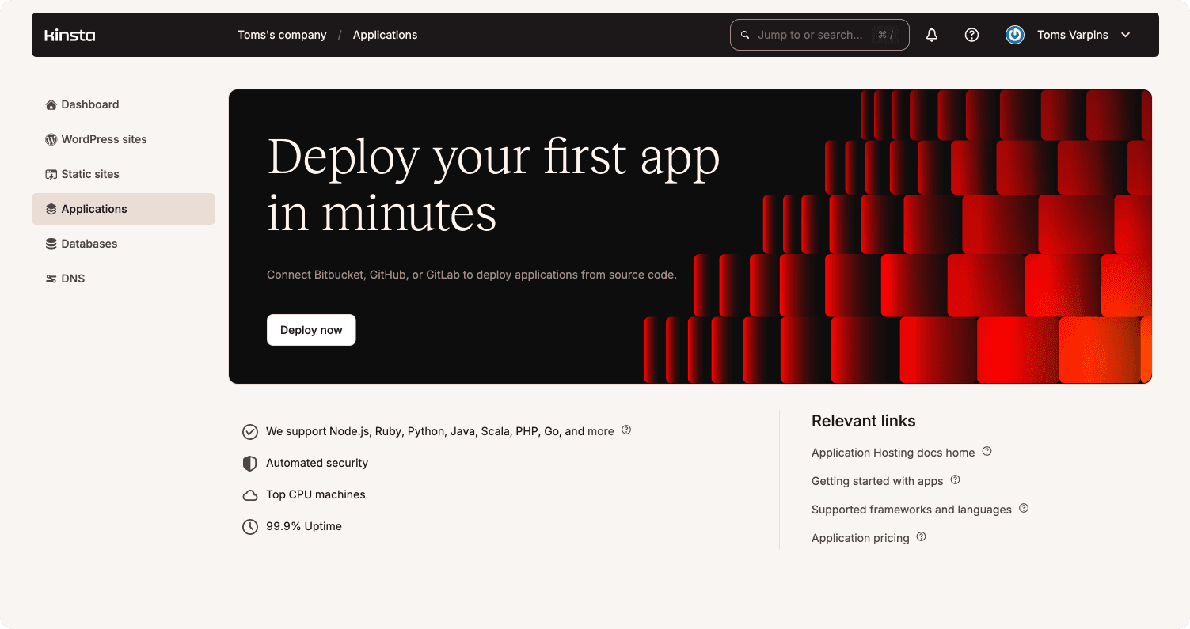Click the icon next to Application pricing

click(x=922, y=536)
